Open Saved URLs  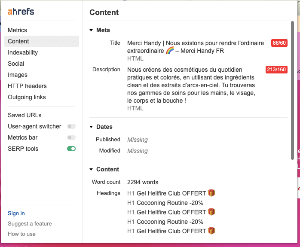click(24, 115)
